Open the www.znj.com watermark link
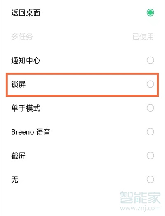 click(140, 208)
